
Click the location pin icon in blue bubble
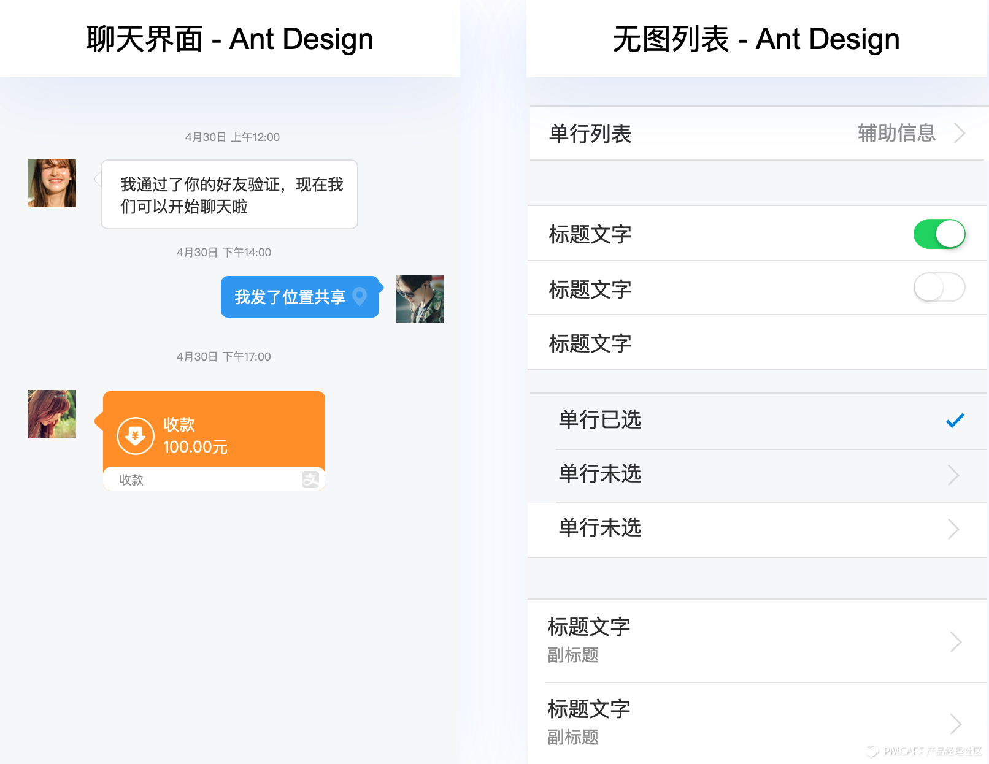coord(360,297)
